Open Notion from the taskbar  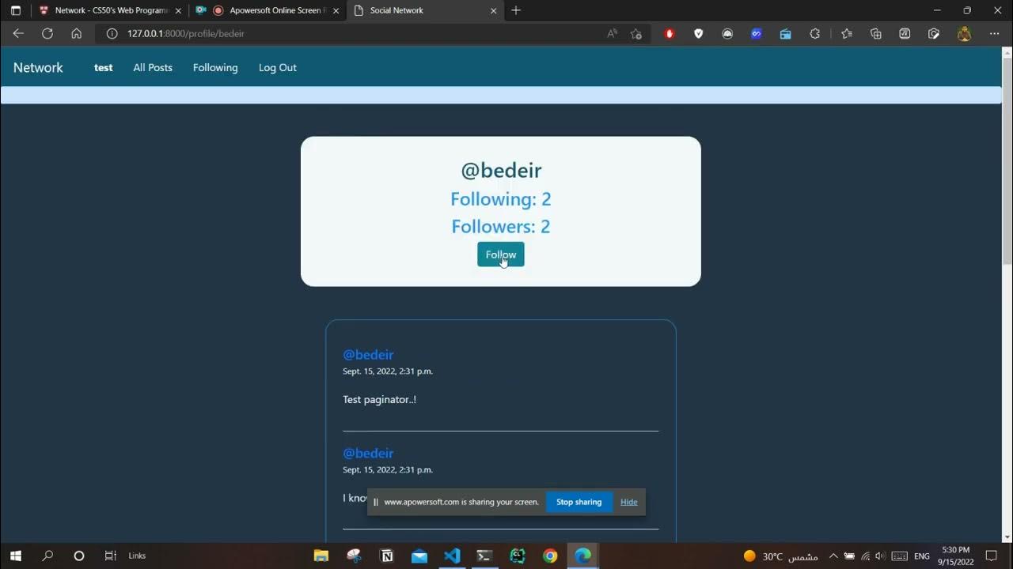387,556
